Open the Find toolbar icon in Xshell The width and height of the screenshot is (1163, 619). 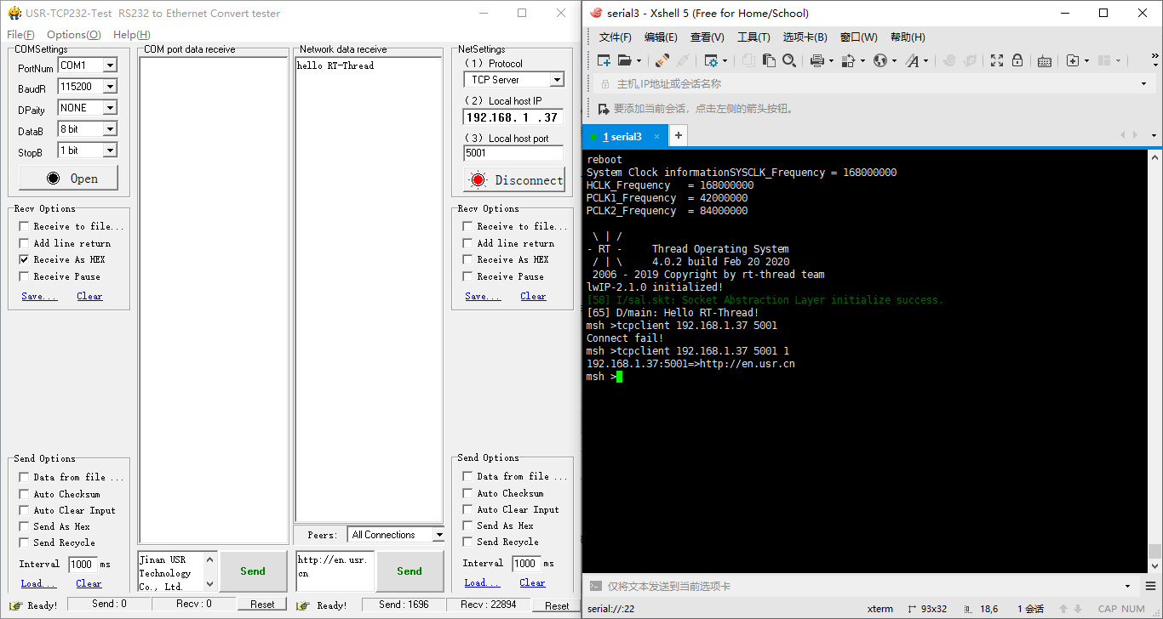pos(790,60)
